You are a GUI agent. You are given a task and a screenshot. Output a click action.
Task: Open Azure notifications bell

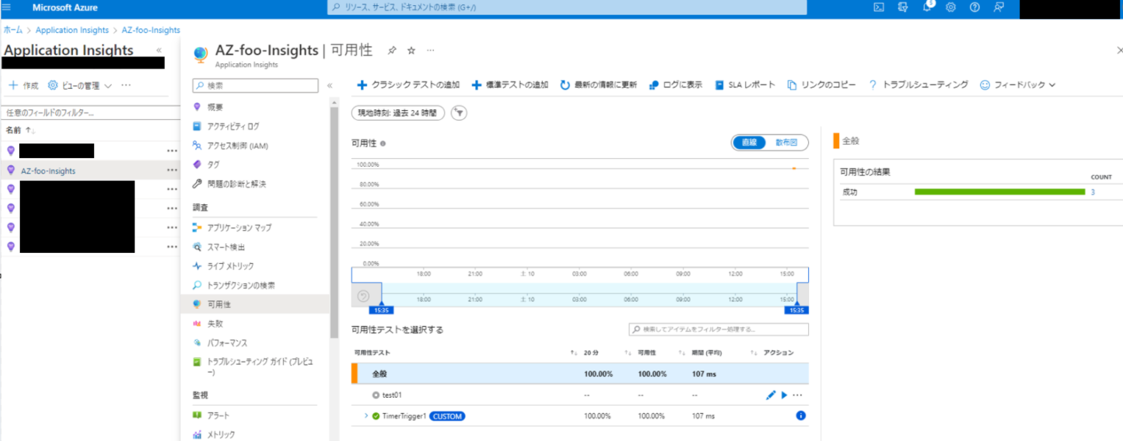[x=926, y=8]
